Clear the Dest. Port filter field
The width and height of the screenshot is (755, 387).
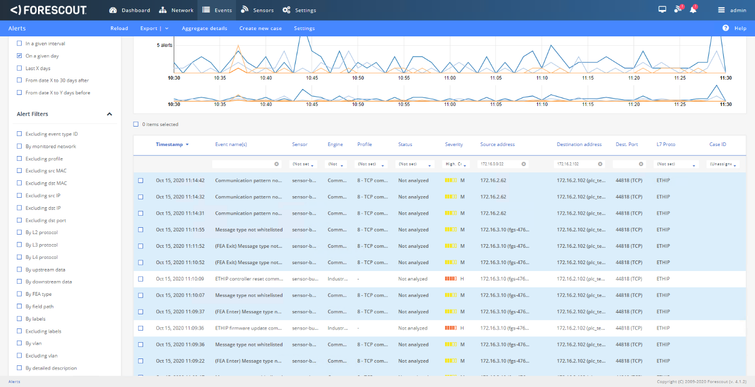point(641,164)
